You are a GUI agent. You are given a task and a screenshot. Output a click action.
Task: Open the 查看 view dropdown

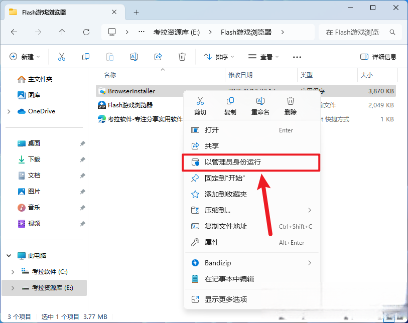click(x=263, y=57)
